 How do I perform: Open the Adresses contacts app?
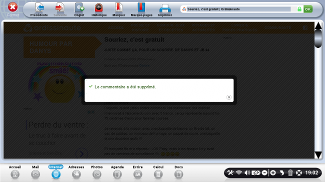click(x=76, y=172)
